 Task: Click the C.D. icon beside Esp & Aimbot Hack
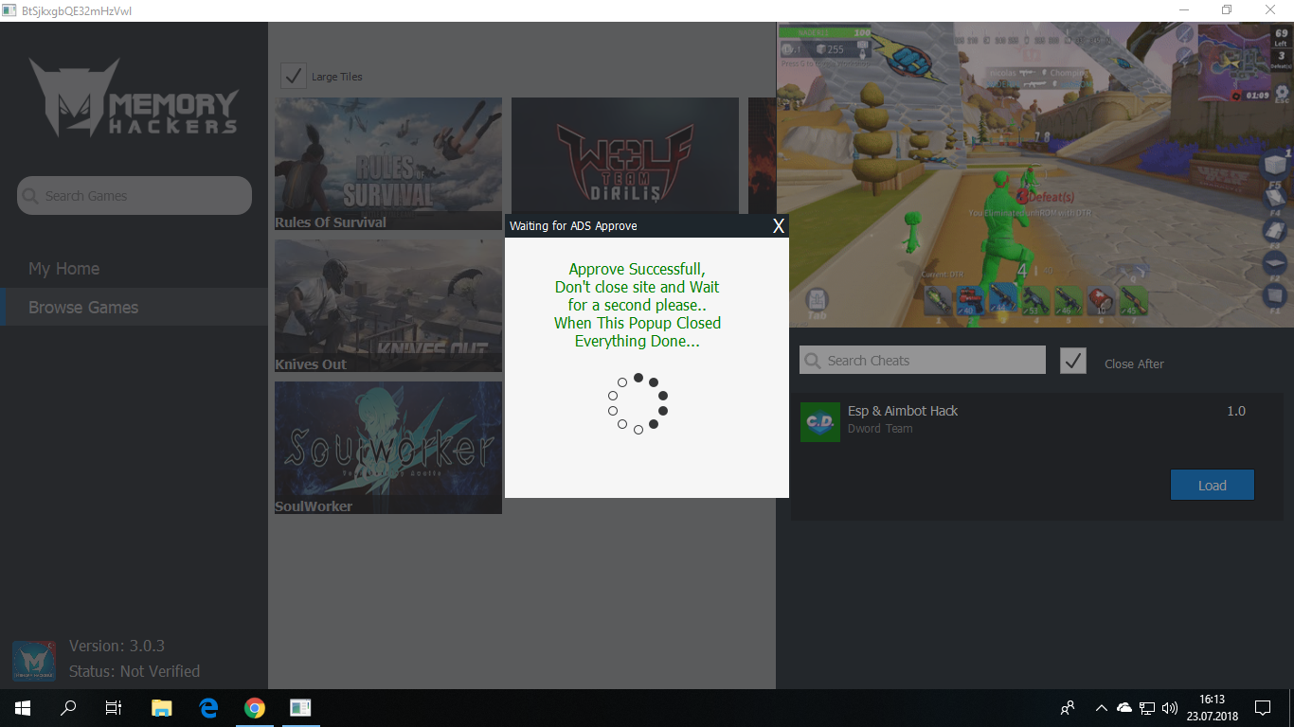pyautogui.click(x=819, y=421)
